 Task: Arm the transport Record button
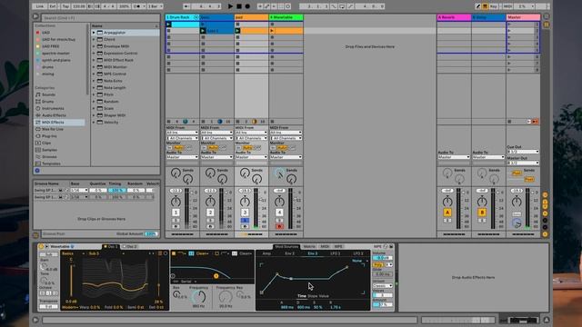tap(247, 6)
